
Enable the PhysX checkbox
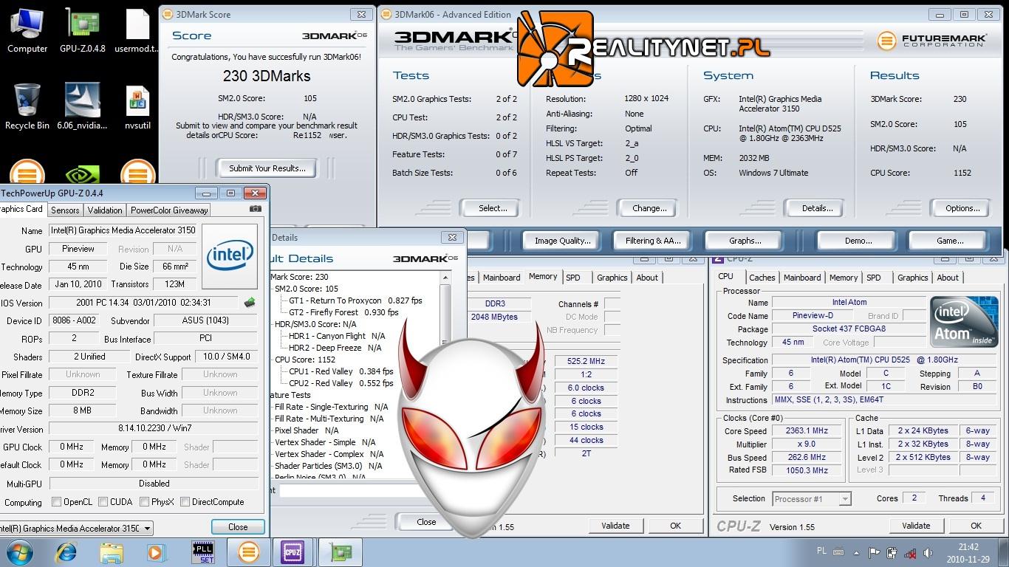click(x=144, y=502)
